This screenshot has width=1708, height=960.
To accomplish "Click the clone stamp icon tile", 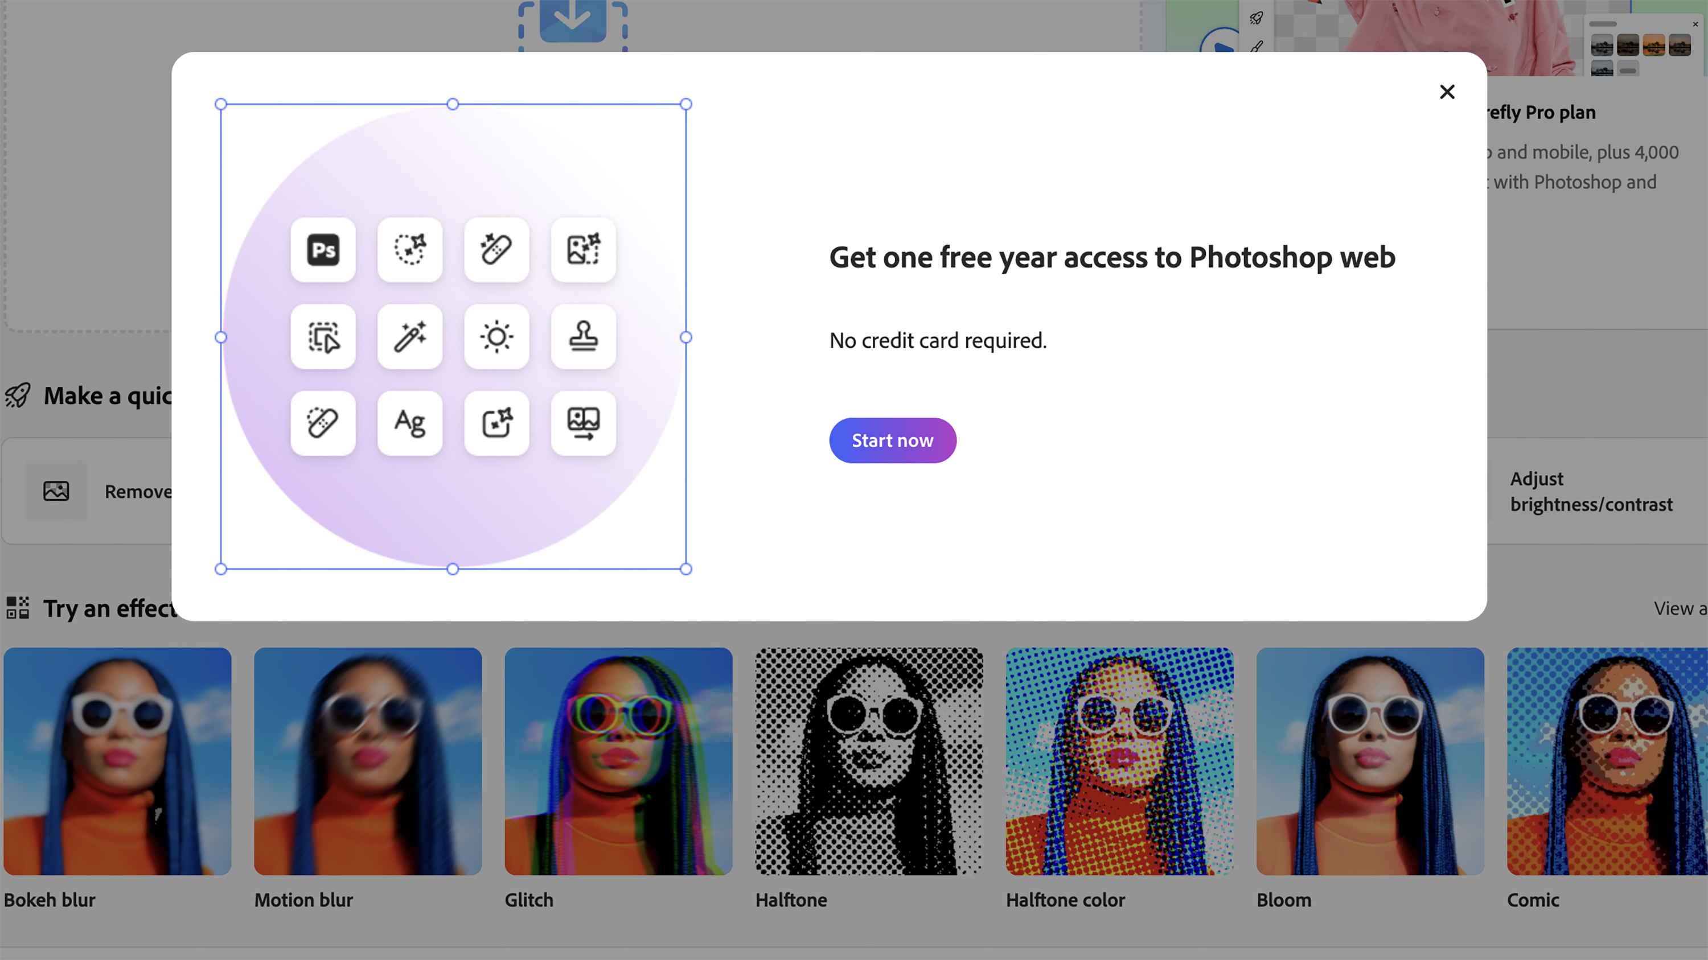I will pyautogui.click(x=584, y=336).
